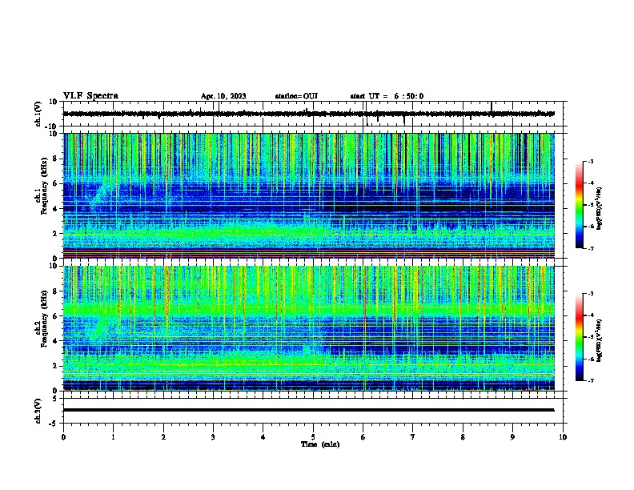634x490 pixels.
Task: Click the '-7' tick on ch.2 colorbar
Action: (x=590, y=380)
